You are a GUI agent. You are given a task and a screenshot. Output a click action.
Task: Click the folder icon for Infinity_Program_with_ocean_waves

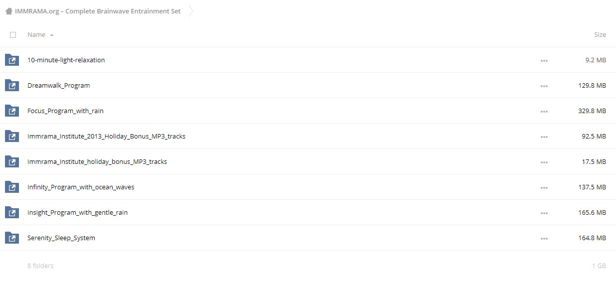pos(12,187)
